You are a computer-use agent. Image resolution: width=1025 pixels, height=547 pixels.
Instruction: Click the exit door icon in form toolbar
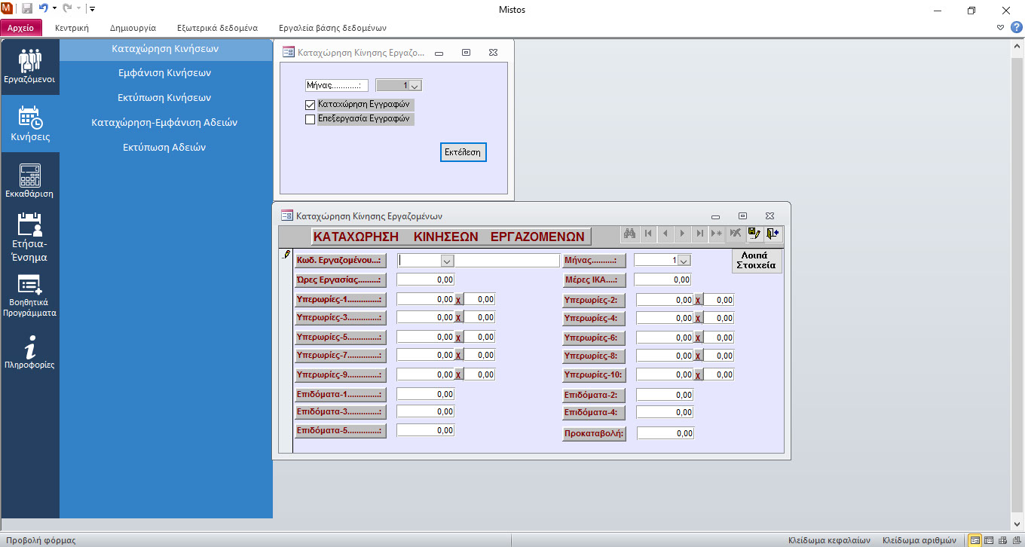click(x=773, y=234)
